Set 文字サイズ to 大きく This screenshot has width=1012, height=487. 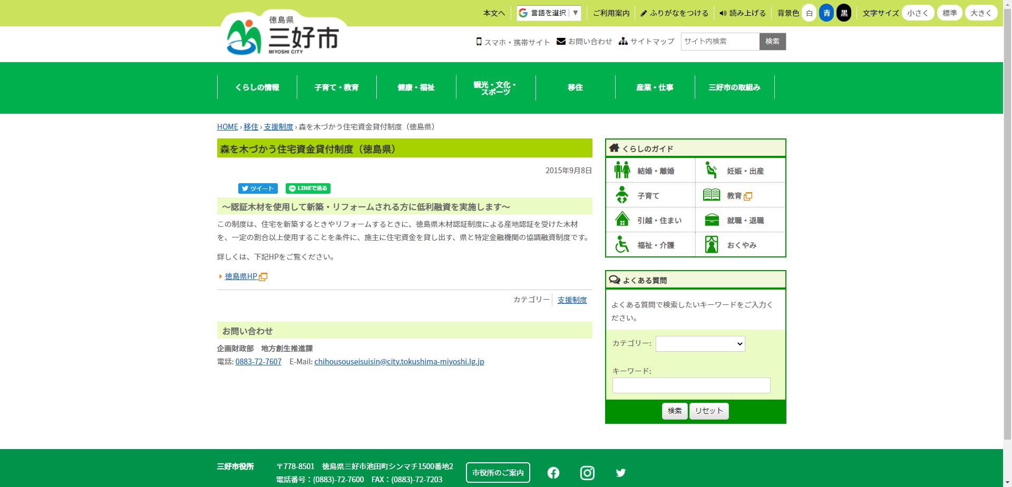click(x=980, y=13)
